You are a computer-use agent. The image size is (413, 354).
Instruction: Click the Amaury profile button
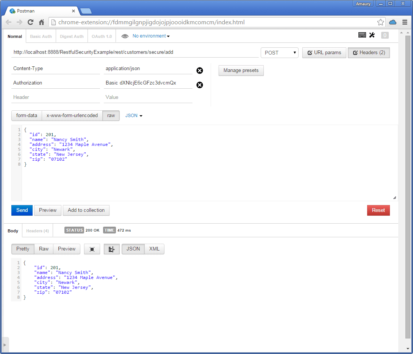coord(363,4)
